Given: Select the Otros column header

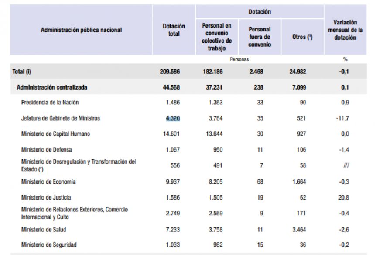Looking at the screenshot, I should pyautogui.click(x=302, y=37).
